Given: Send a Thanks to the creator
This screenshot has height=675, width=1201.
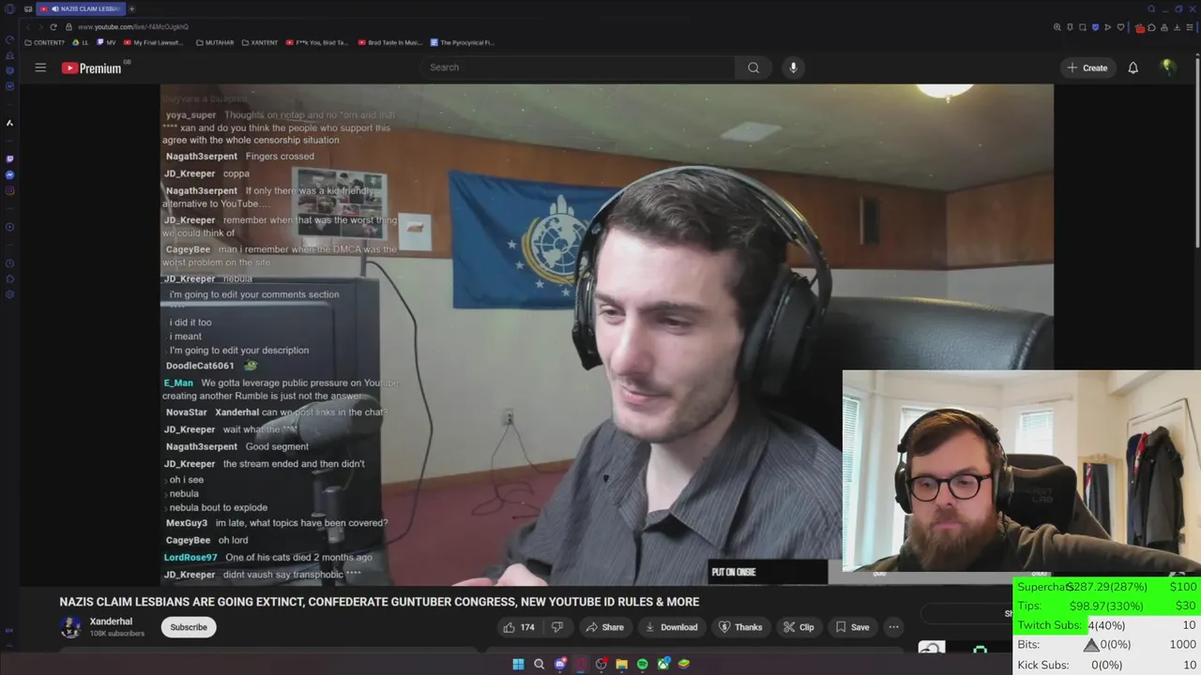Looking at the screenshot, I should coord(740,627).
